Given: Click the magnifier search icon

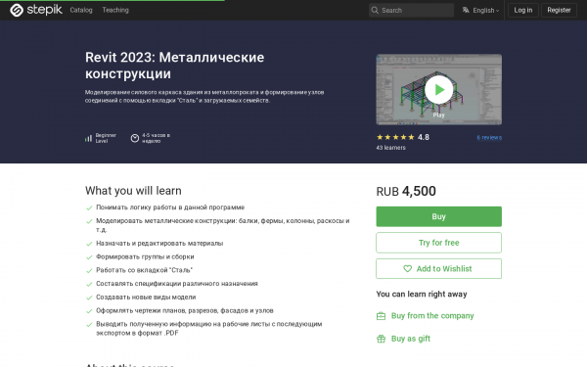Looking at the screenshot, I should coord(375,11).
